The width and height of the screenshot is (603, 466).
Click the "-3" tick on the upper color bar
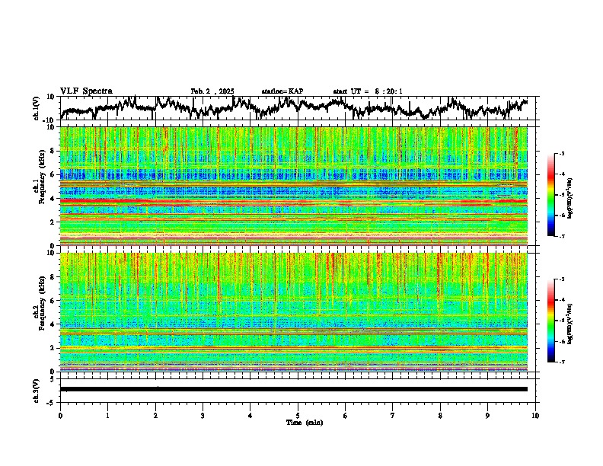(x=562, y=153)
